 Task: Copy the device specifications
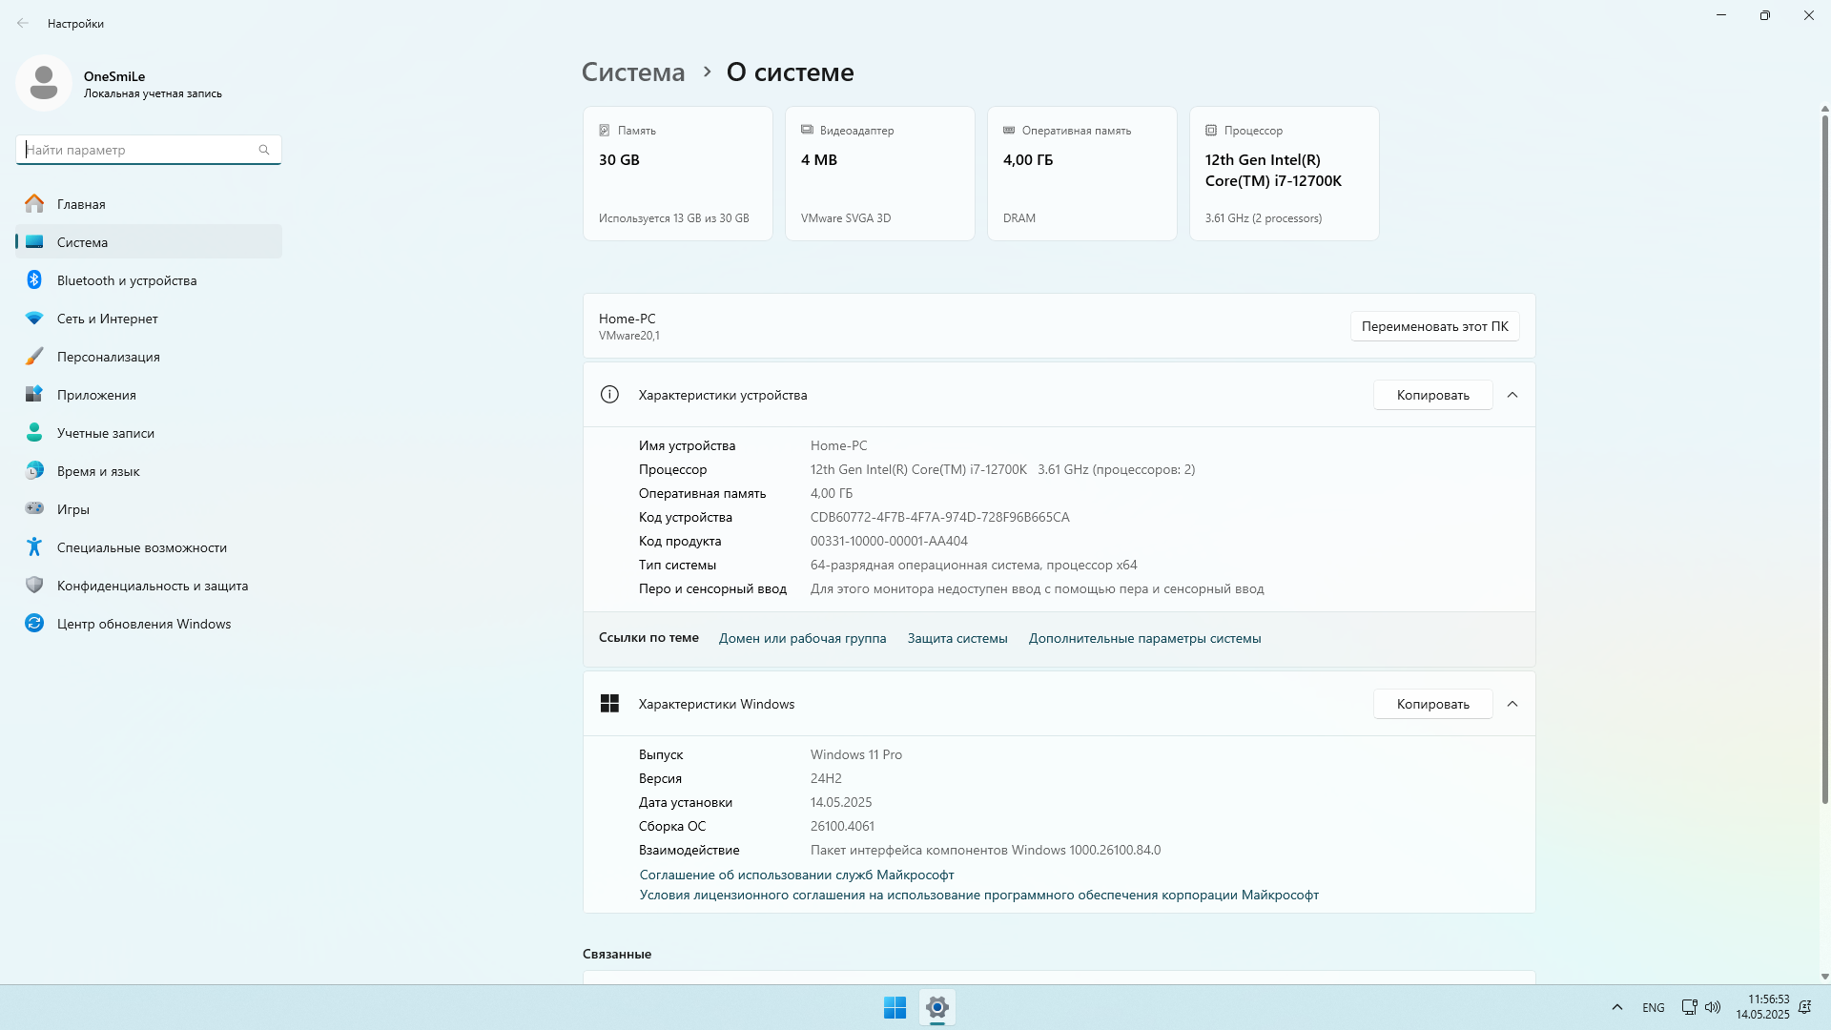[1432, 395]
